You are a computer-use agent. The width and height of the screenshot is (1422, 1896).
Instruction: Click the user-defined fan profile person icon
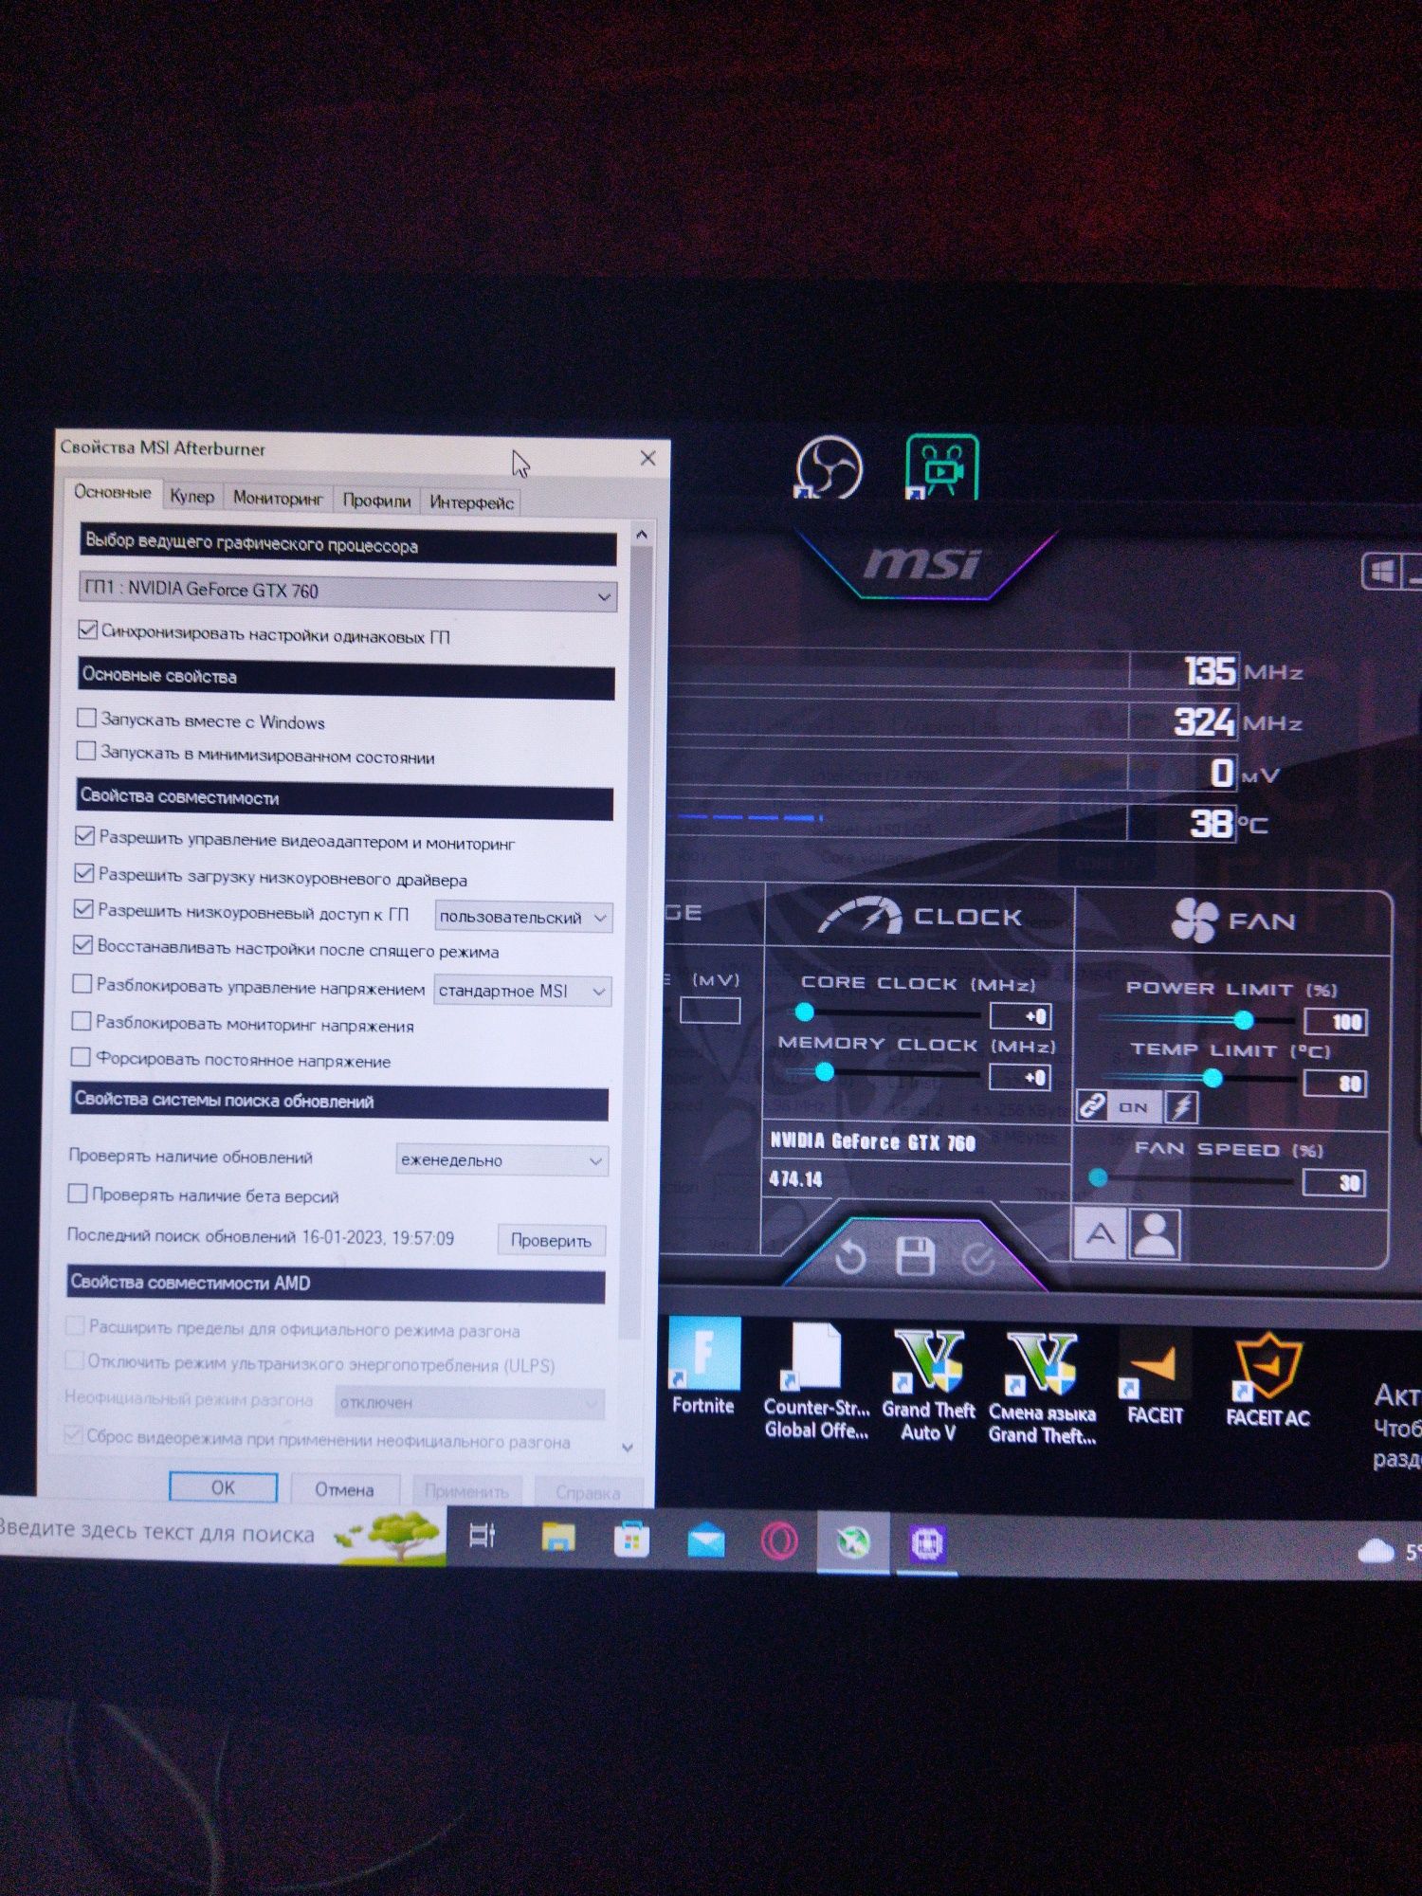[x=1155, y=1234]
